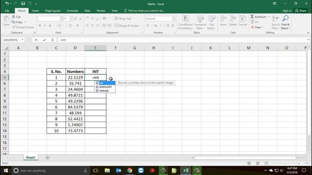Viewport: 312px width, 175px height.
Task: Adjust the zoom slider in status bar
Action: [x=286, y=163]
